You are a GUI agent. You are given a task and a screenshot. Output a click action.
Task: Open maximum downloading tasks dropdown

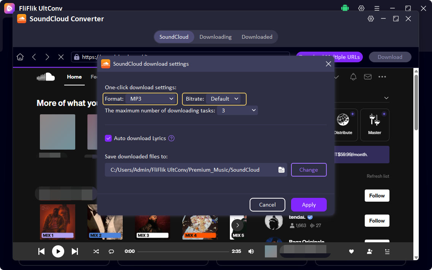(237, 111)
